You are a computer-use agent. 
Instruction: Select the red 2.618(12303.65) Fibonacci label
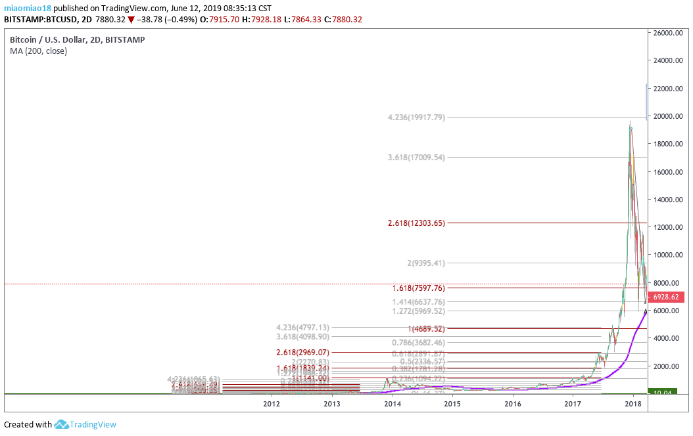click(416, 223)
